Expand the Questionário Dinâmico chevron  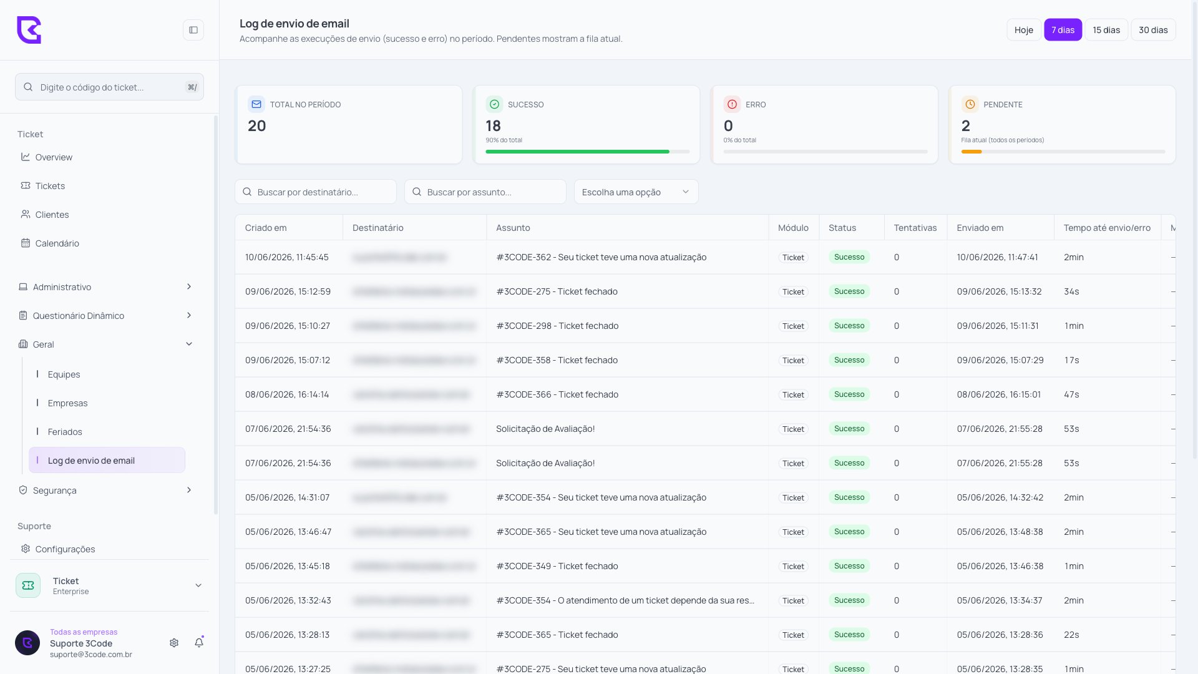point(189,316)
